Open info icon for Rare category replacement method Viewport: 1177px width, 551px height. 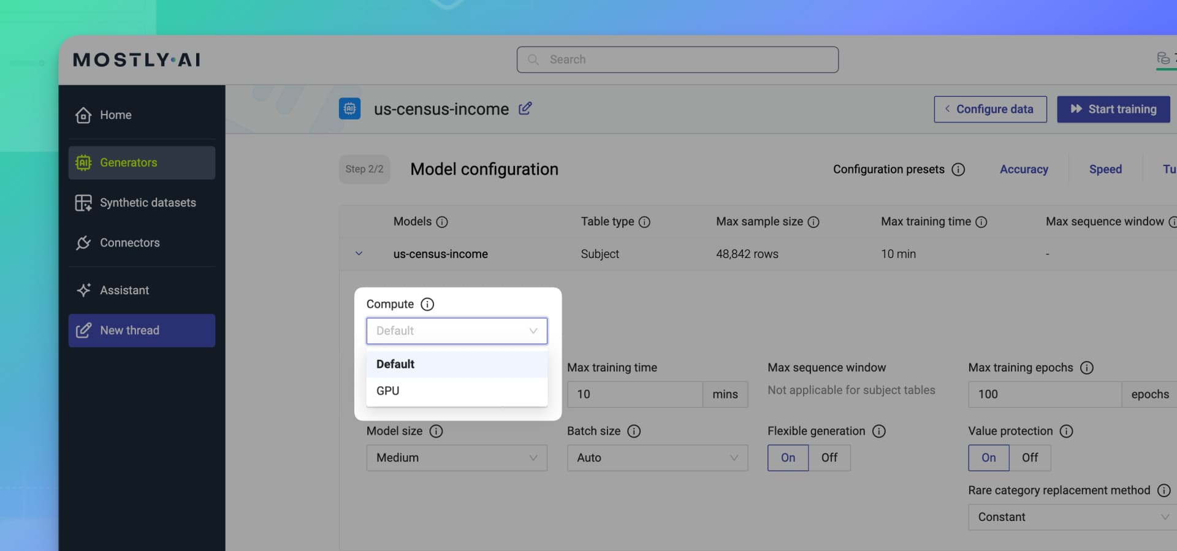[1164, 490]
